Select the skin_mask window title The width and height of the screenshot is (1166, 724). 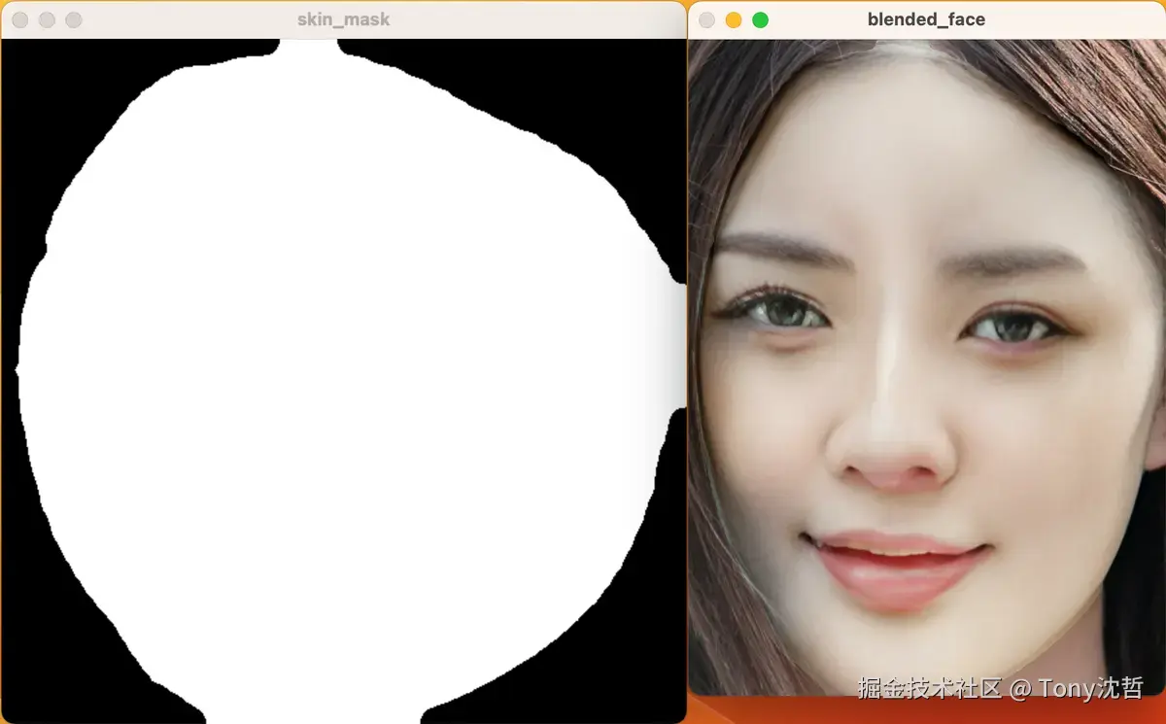click(x=345, y=19)
